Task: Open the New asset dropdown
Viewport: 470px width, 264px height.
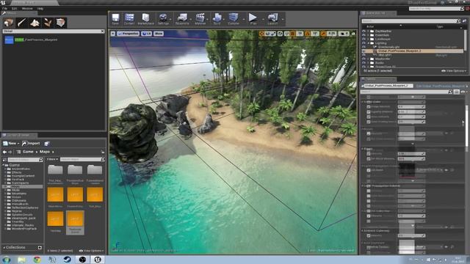Action: tap(11, 144)
